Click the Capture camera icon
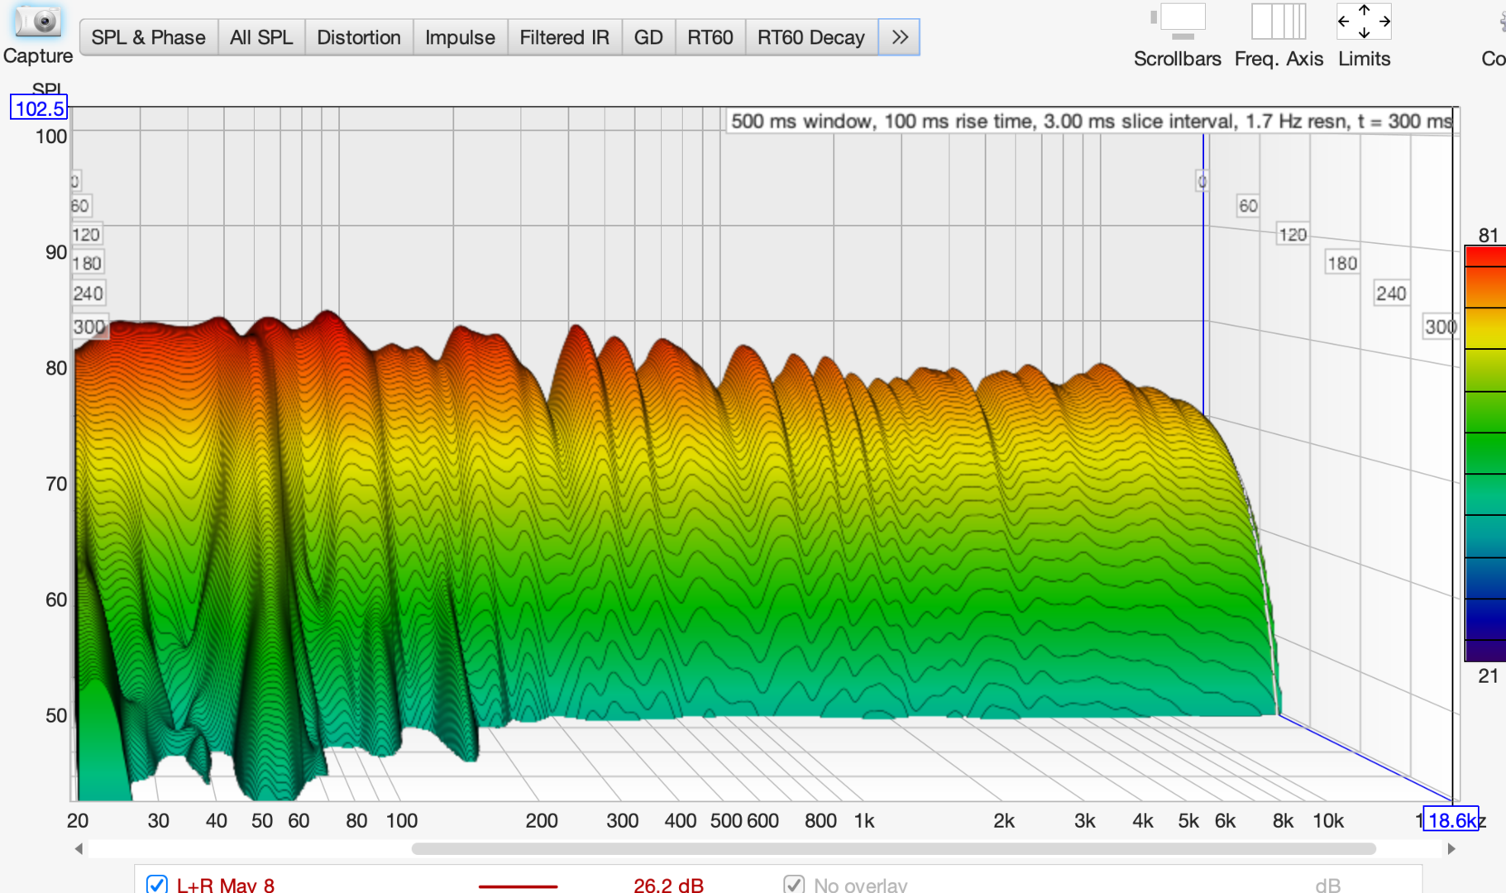1506x893 pixels. point(37,21)
